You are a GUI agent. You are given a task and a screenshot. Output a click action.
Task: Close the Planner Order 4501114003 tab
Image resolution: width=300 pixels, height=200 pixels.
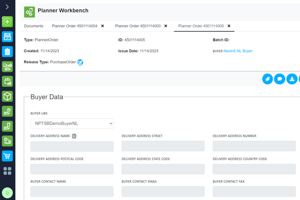pyautogui.click(x=166, y=26)
